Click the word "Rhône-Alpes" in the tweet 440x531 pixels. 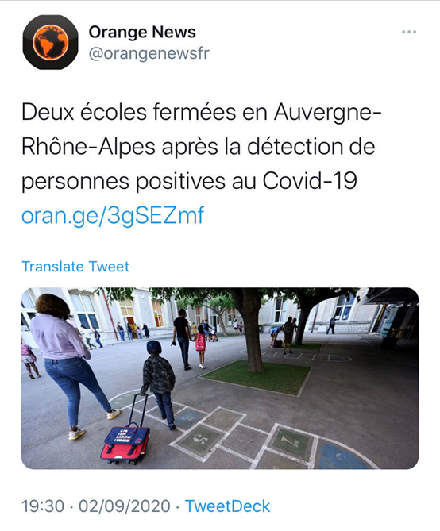[x=88, y=147]
